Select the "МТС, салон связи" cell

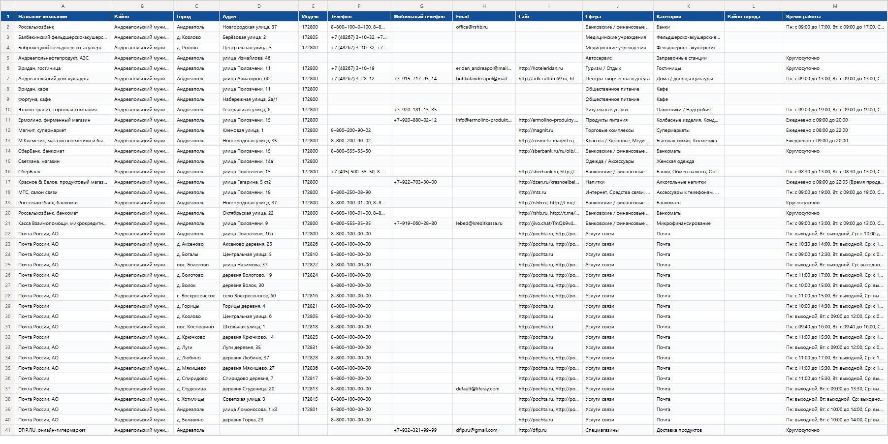(x=63, y=192)
